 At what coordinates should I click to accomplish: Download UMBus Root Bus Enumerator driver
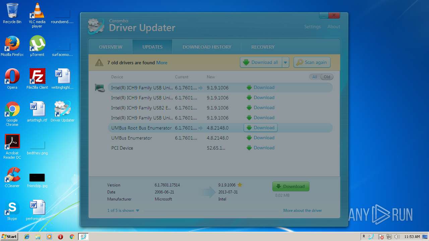260,128
